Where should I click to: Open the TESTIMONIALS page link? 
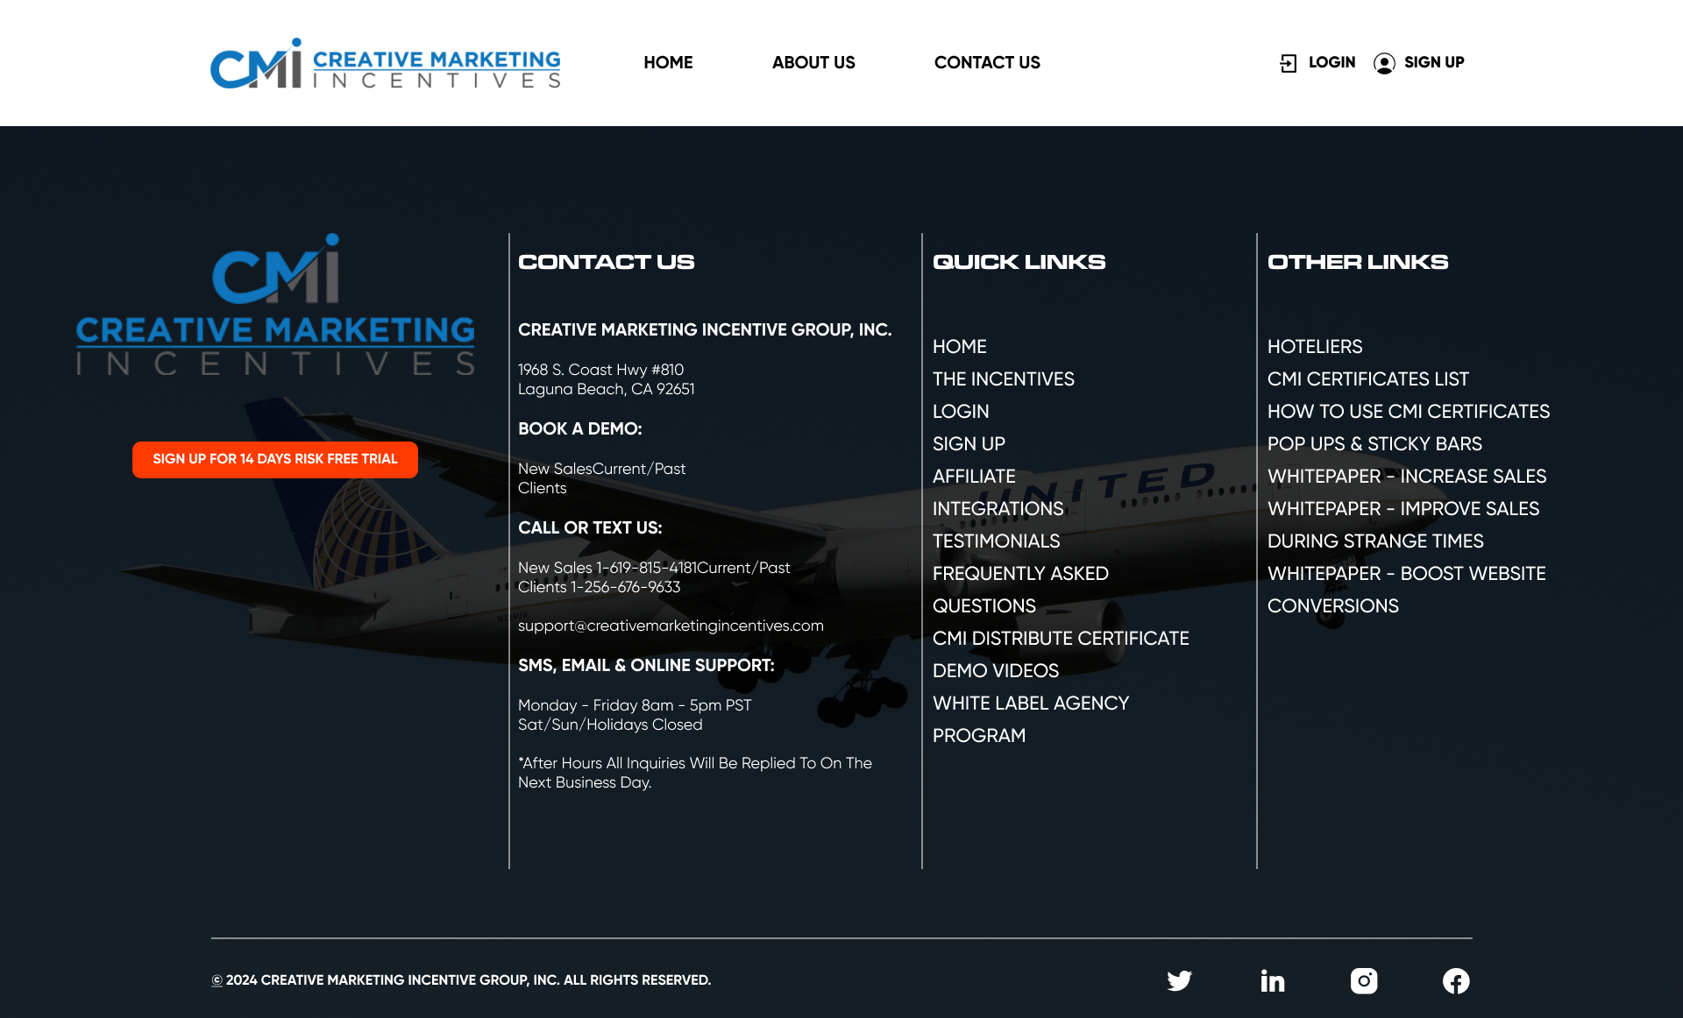[996, 541]
